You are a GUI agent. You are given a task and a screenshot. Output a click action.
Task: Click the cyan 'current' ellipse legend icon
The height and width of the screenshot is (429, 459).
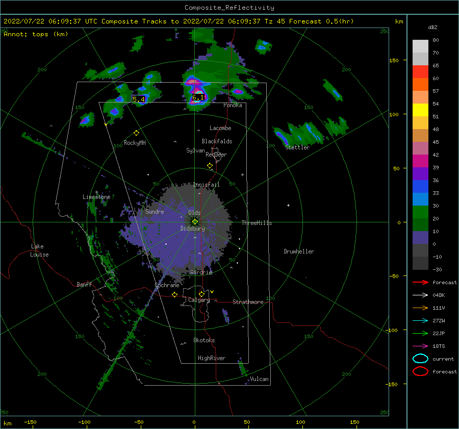point(420,359)
